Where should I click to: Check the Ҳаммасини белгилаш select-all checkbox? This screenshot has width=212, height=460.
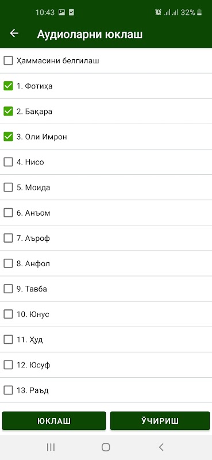point(8,61)
